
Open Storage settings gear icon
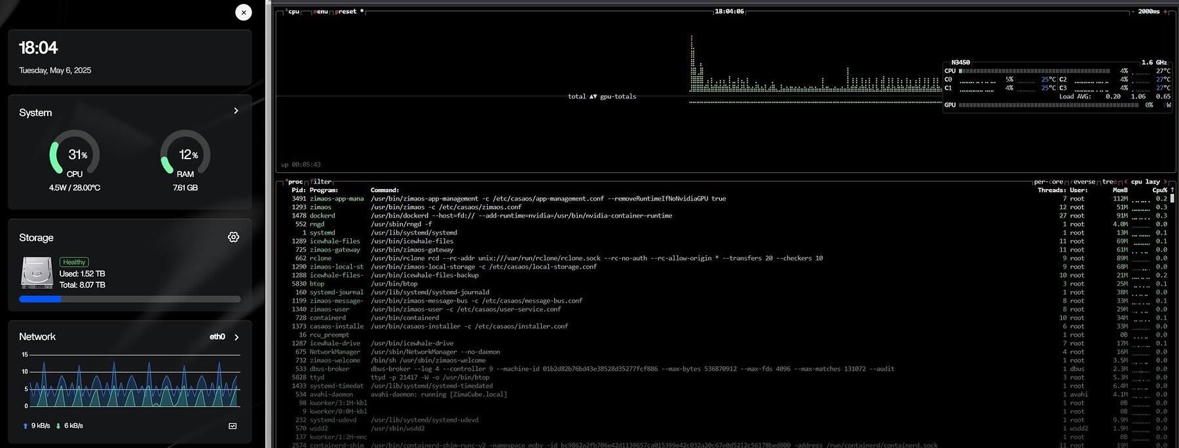[x=233, y=237]
